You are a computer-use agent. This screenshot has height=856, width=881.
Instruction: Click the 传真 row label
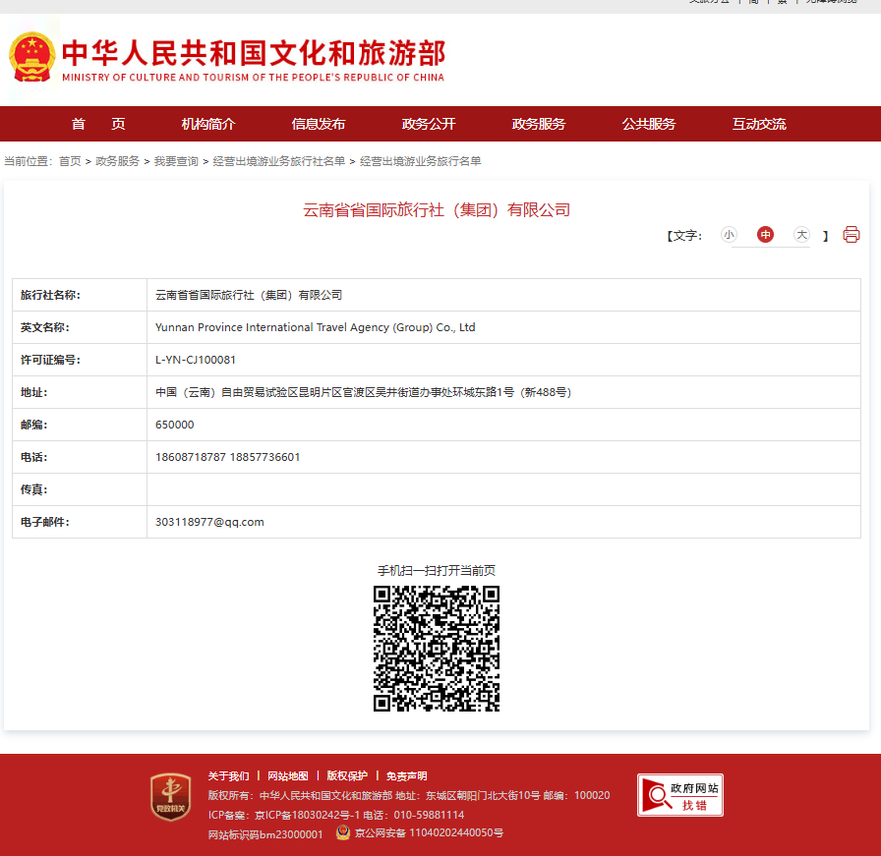(33, 489)
